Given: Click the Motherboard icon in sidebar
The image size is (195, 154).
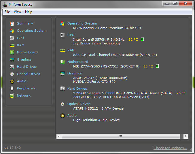Looking at the screenshot, I should click(12, 52).
